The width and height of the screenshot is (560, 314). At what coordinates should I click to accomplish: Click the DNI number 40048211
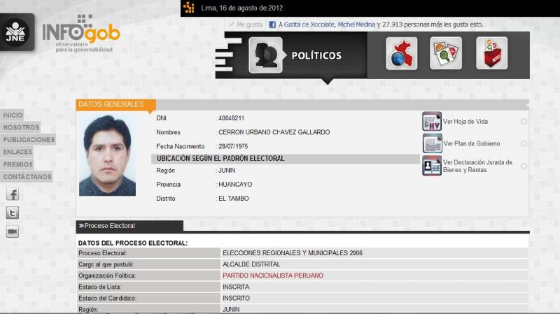232,118
